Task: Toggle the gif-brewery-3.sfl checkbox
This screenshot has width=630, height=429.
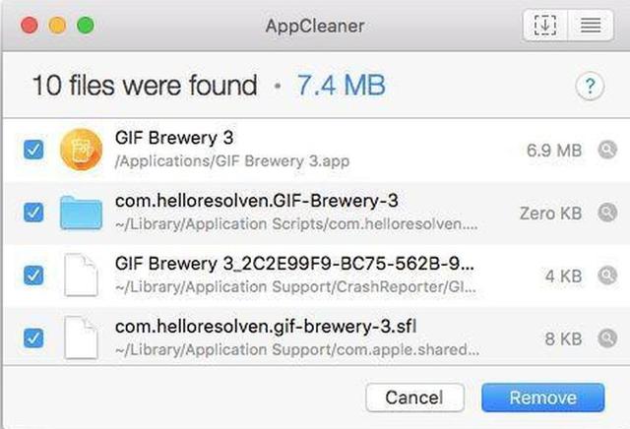Action: click(x=33, y=337)
